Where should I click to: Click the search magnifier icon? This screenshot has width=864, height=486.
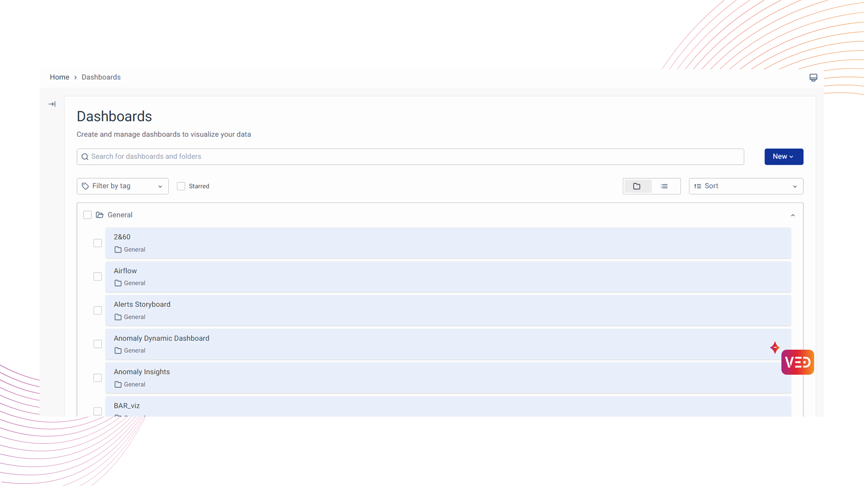(x=85, y=157)
